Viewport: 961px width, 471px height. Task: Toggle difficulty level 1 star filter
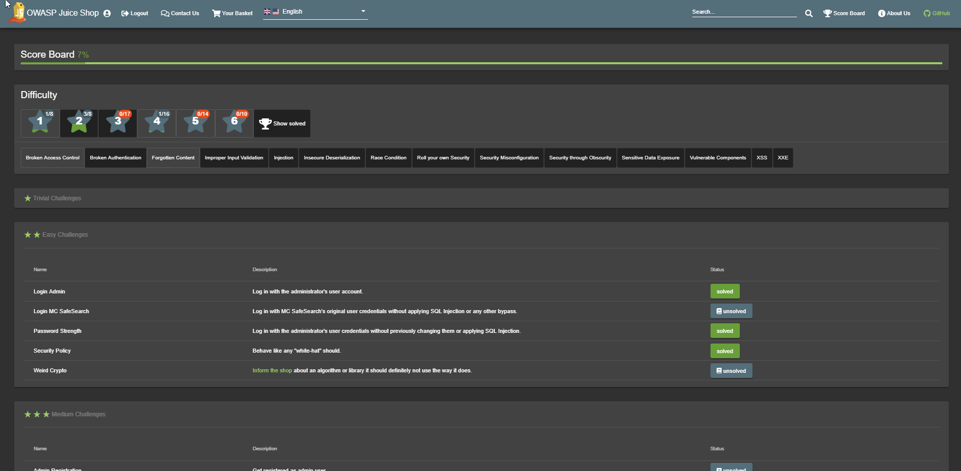coord(39,123)
